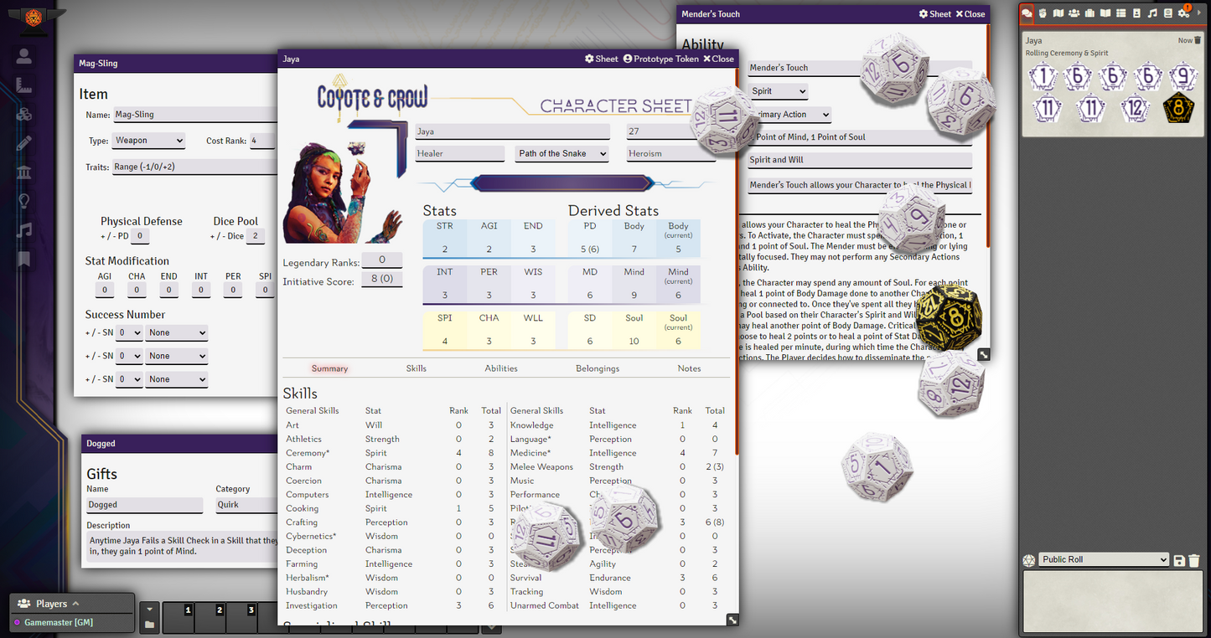Open Spirit dropdown in Mender's Touch
1211x638 pixels.
(x=778, y=90)
